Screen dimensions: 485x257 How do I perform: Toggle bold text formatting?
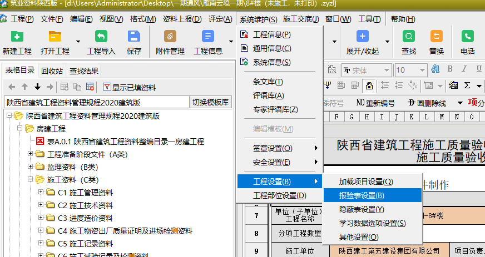[450, 69]
